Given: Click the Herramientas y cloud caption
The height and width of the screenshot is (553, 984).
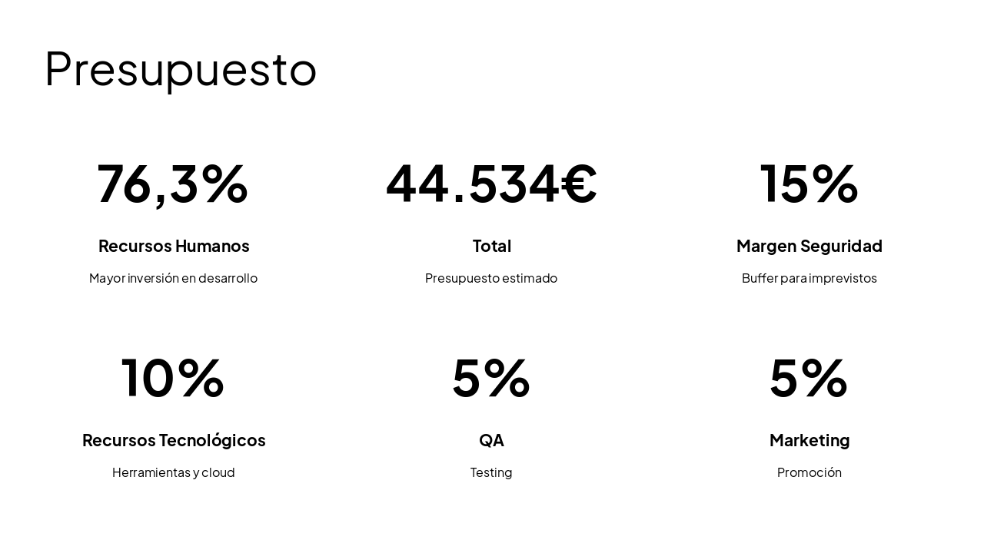Looking at the screenshot, I should pos(173,472).
